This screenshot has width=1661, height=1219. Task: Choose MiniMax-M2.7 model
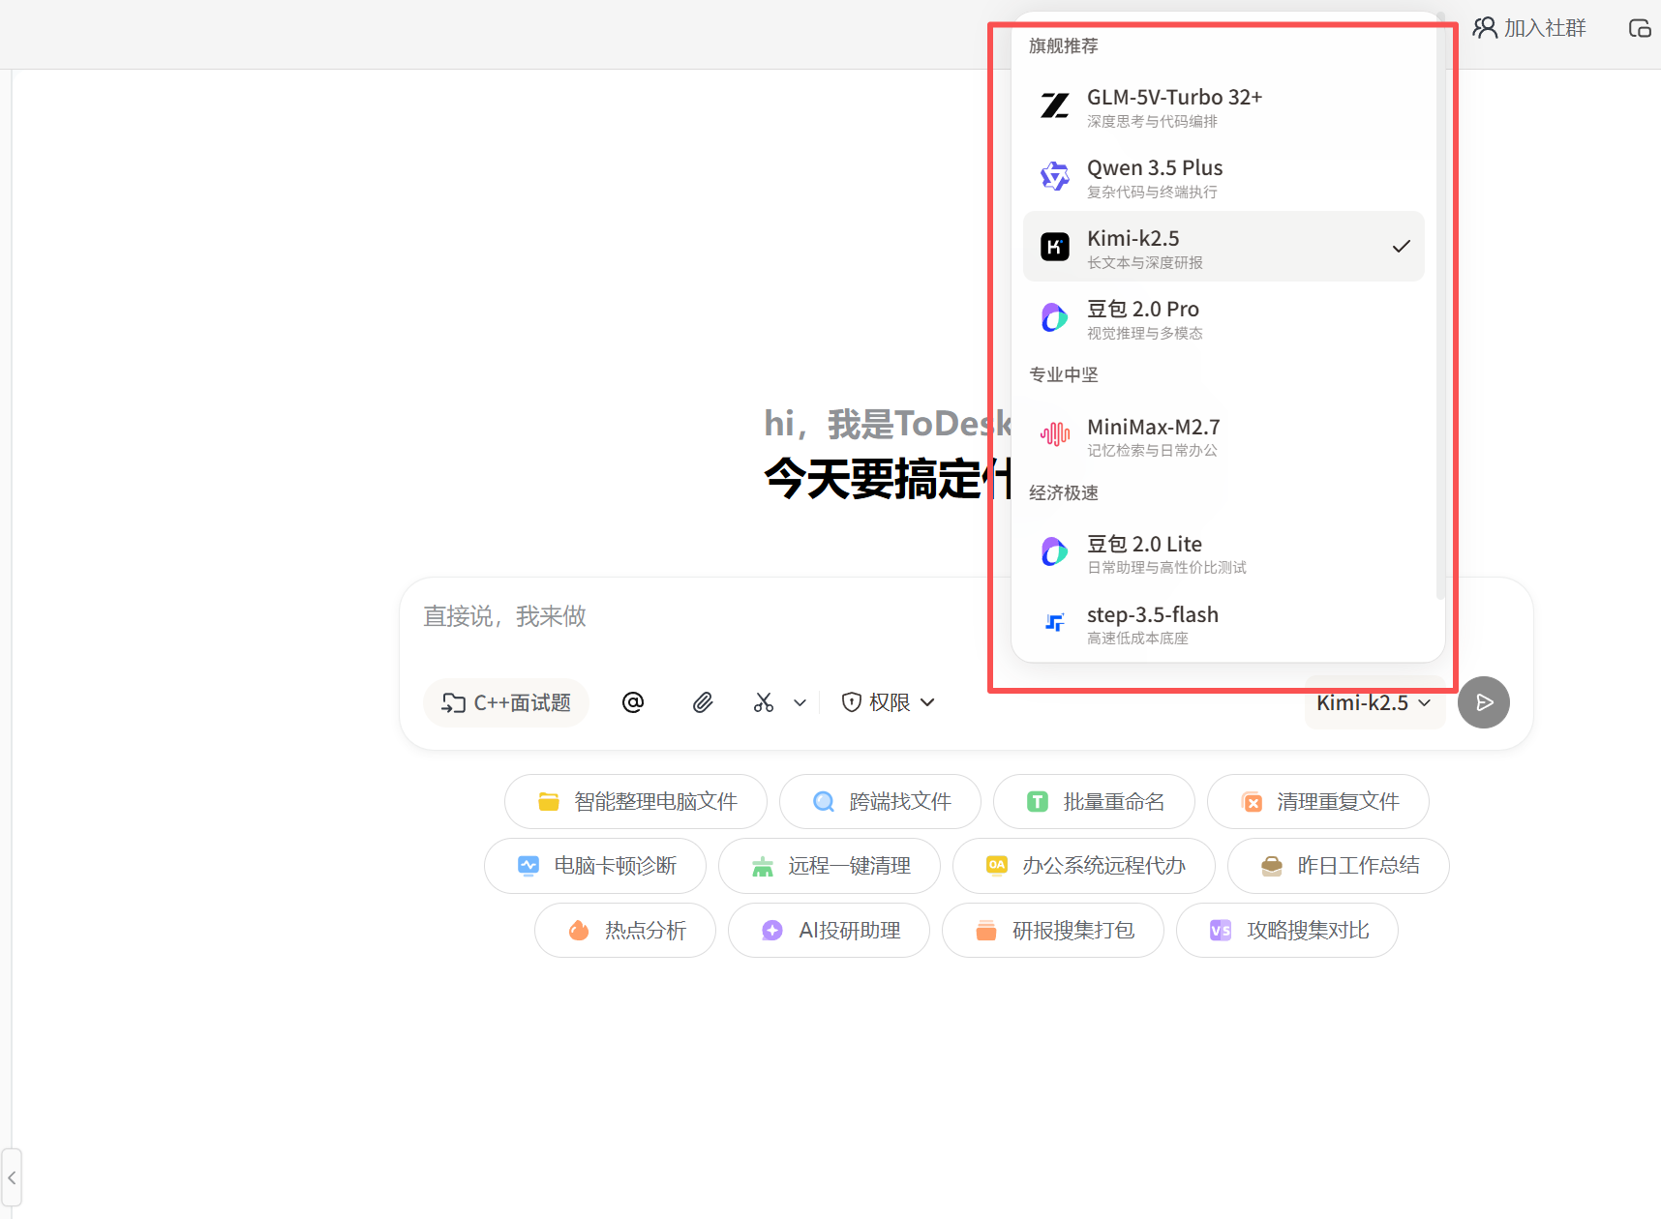[x=1223, y=434]
